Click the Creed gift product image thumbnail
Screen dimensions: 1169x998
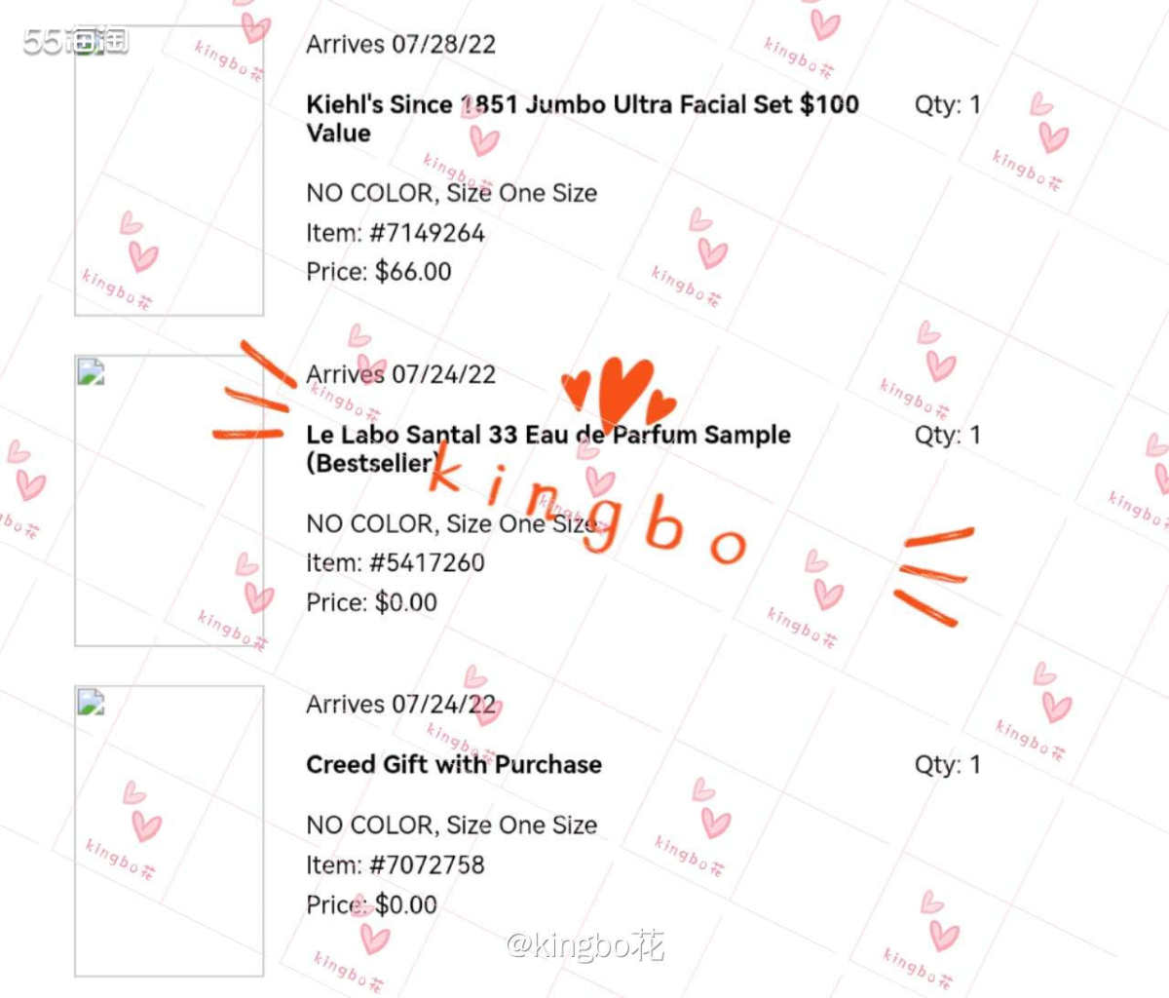point(170,831)
